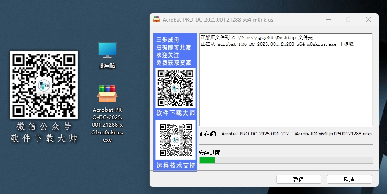Image resolution: width=387 pixels, height=194 pixels.
Task: Select the Acrobat-PRO-DC exe desktop icon
Action: coord(107,113)
